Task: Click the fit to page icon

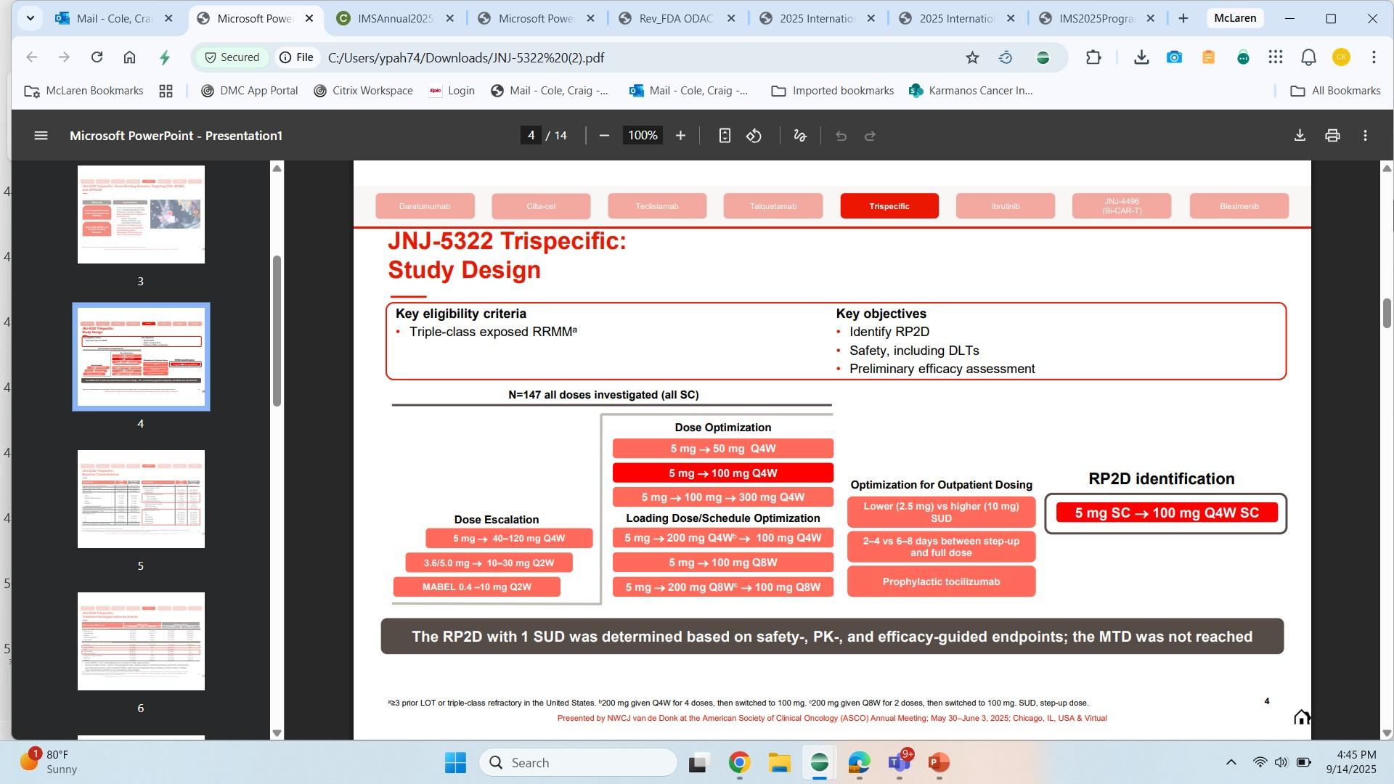Action: coord(725,136)
